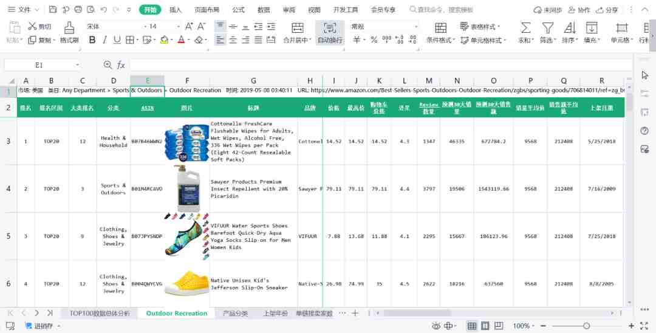This screenshot has width=656, height=333.
Task: Click the Not Synced (未同步) cloud button
Action: point(548,10)
